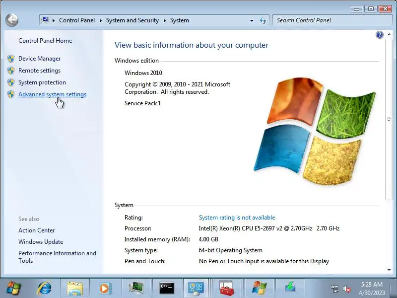Click the scrollbar up arrow at top
The image size is (397, 298).
pyautogui.click(x=389, y=34)
